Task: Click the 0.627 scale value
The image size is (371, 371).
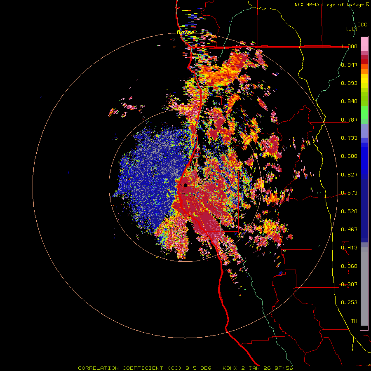Action: click(x=349, y=175)
